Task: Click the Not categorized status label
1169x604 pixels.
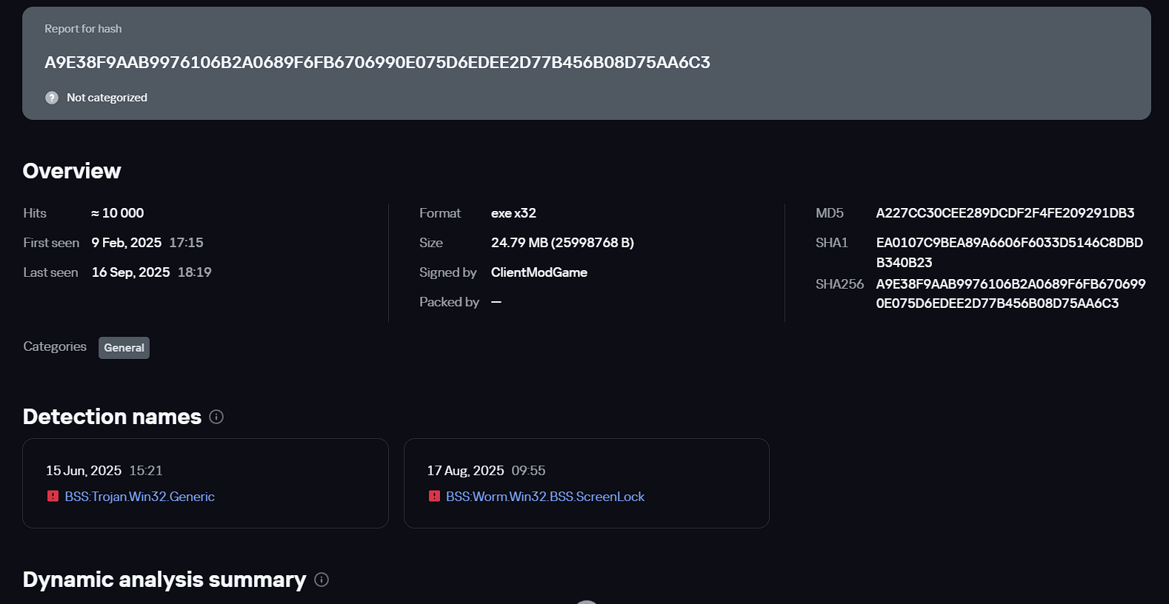Action: (107, 98)
